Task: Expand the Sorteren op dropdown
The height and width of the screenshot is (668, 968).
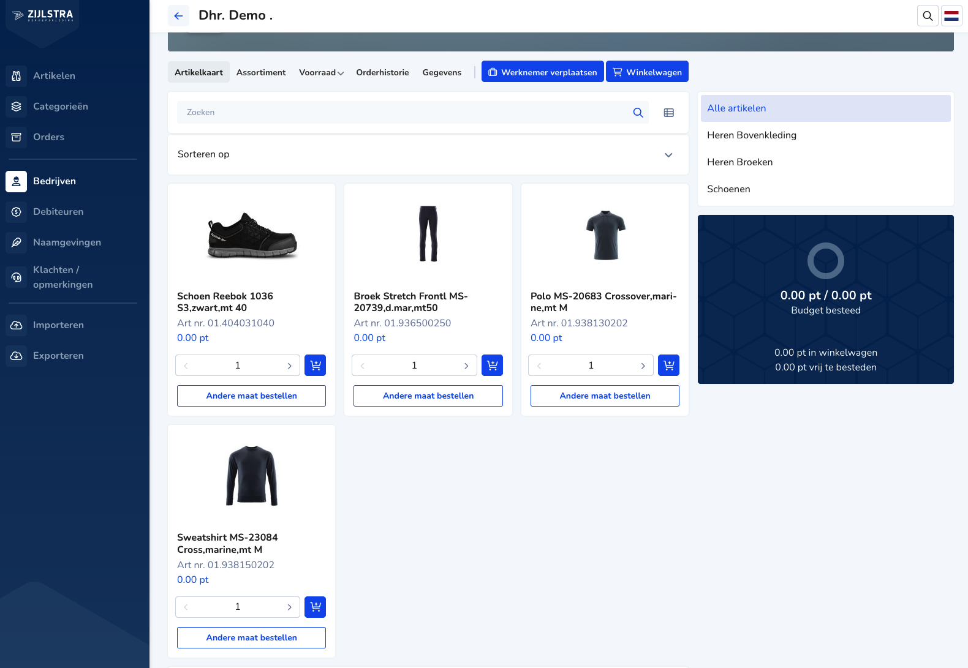Action: (668, 155)
